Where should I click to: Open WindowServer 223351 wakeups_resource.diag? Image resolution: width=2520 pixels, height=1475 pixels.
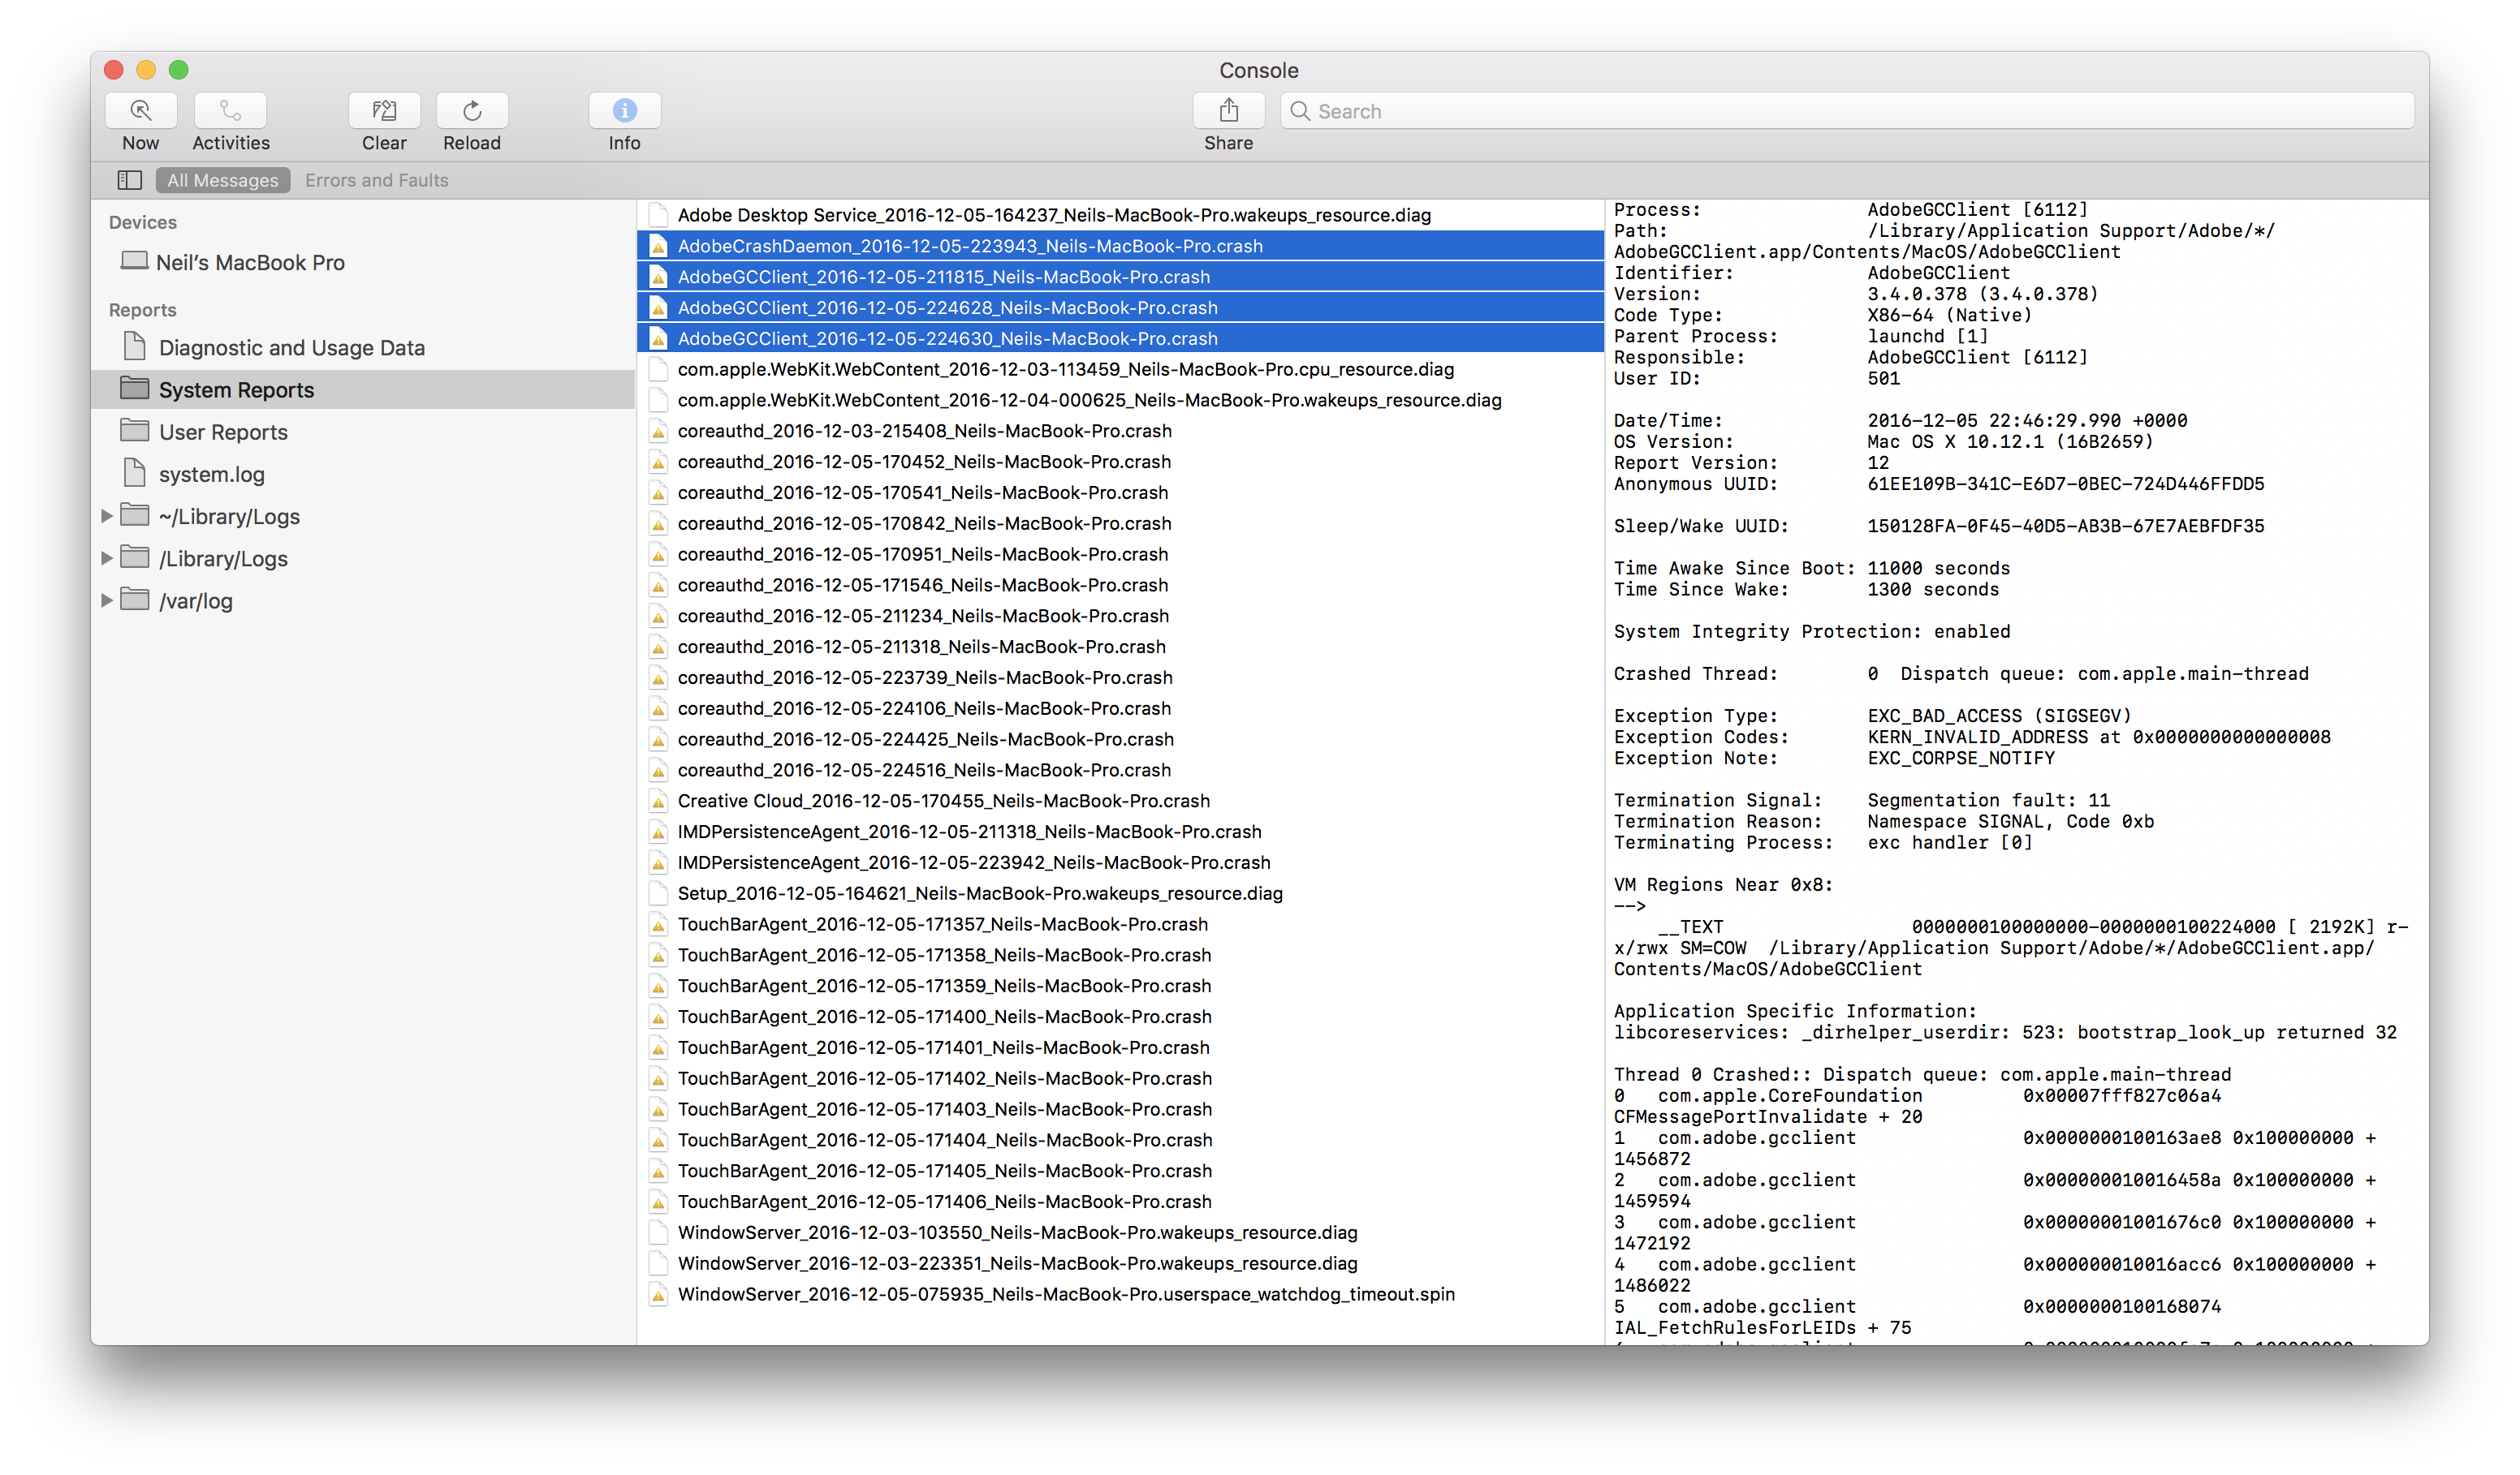click(x=1120, y=1263)
